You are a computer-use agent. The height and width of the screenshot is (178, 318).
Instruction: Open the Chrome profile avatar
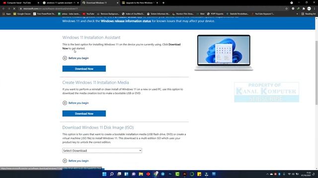[309, 9]
